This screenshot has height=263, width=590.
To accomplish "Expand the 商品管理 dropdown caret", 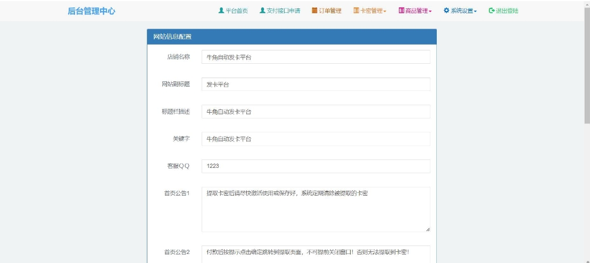I will click(430, 12).
